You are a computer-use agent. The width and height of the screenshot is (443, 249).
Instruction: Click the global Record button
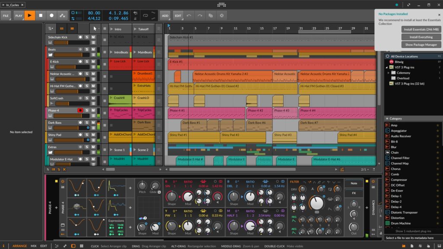pyautogui.click(x=51, y=16)
